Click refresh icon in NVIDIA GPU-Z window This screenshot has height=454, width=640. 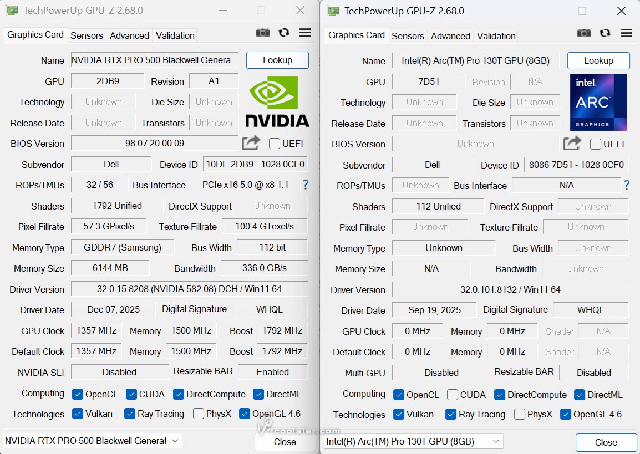(284, 33)
